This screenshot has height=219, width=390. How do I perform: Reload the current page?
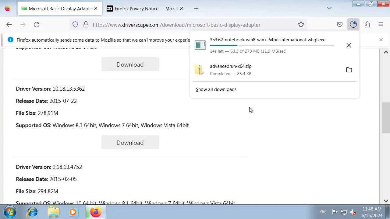click(x=37, y=25)
